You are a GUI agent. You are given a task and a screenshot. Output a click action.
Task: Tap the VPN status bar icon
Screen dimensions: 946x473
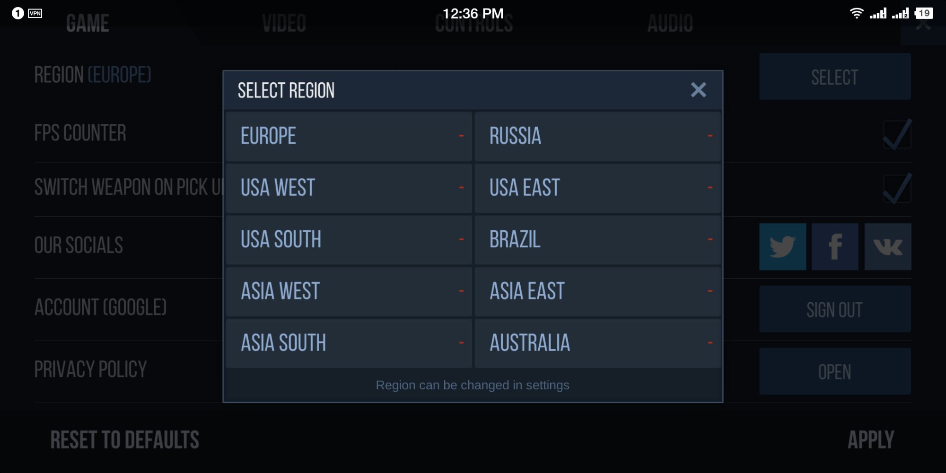coord(35,13)
